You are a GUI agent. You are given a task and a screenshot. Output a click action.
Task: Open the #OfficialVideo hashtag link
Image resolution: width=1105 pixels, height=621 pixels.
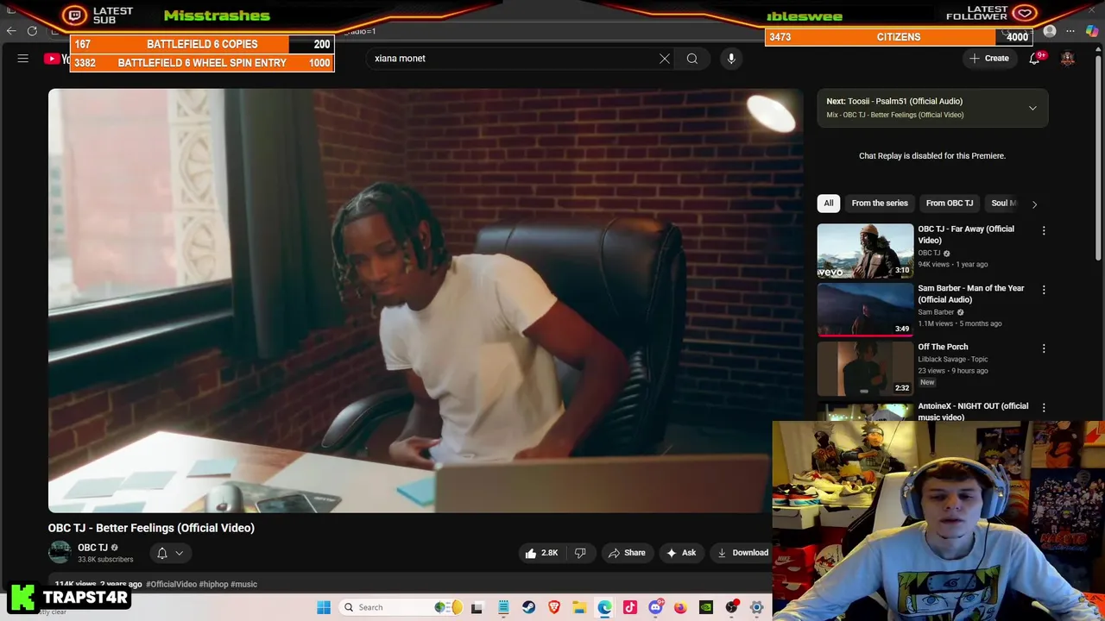(171, 584)
